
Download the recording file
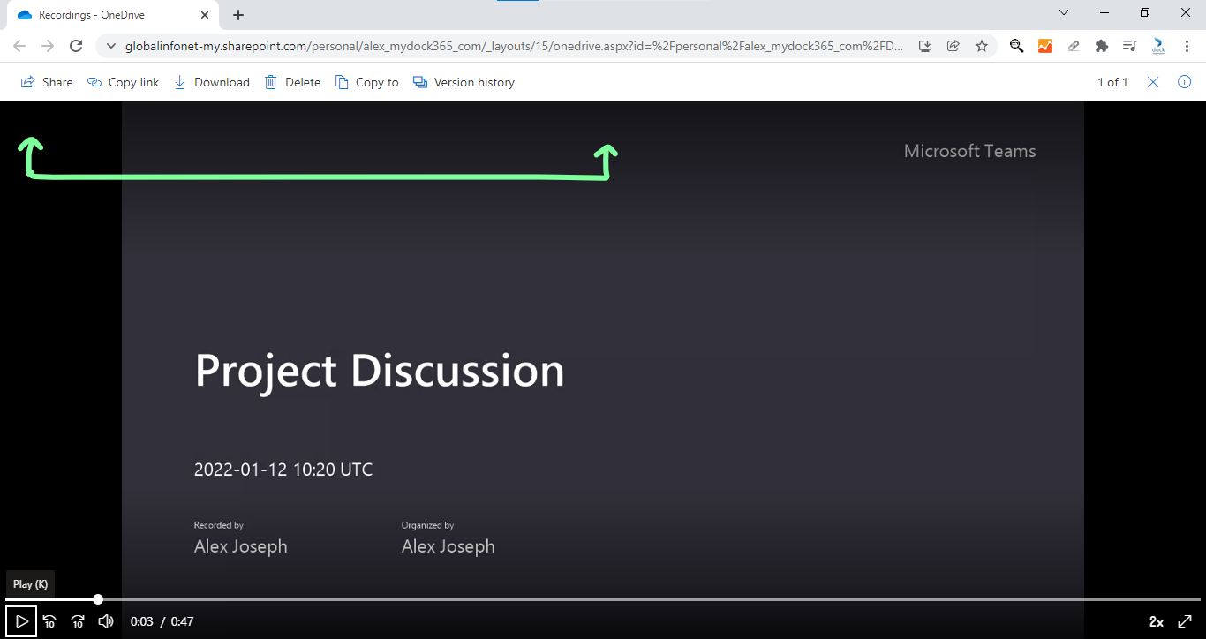(211, 82)
